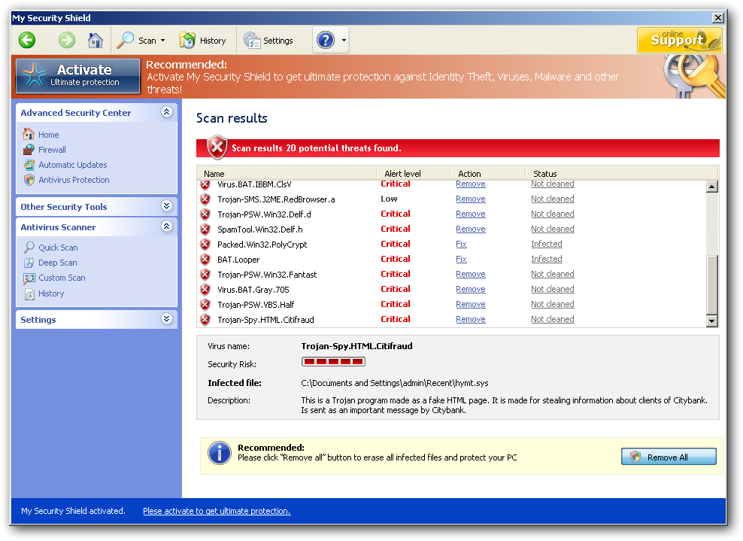This screenshot has width=743, height=541.
Task: Click the results list scrollbar thumb
Action: 711,285
